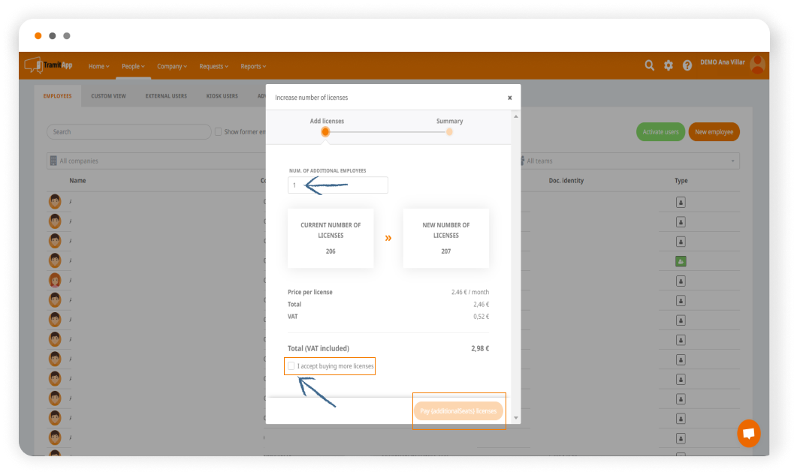Image resolution: width=797 pixels, height=475 pixels.
Task: Toggle the Show former employees checkbox
Action: [218, 132]
